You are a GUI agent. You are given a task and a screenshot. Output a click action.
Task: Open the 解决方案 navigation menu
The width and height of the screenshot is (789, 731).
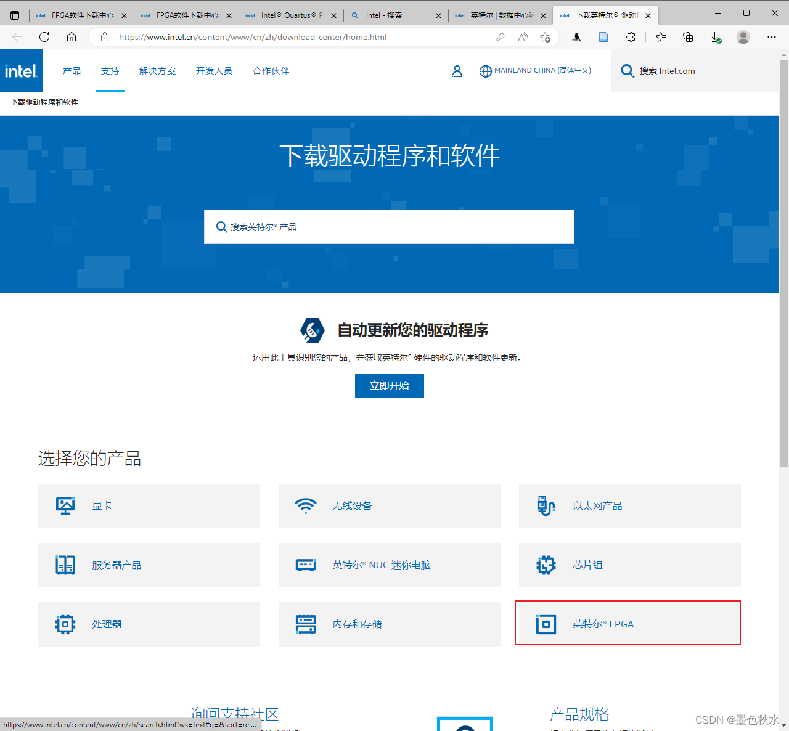tap(158, 71)
